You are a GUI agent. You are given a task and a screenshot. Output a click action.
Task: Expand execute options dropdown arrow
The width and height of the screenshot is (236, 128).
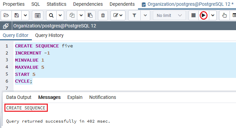coord(213,15)
